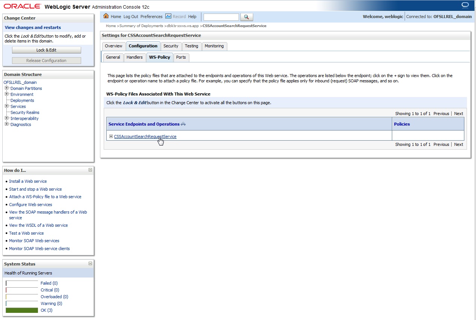This screenshot has height=320, width=476.
Task: Switch to the Handlers sub-tab
Action: point(134,57)
